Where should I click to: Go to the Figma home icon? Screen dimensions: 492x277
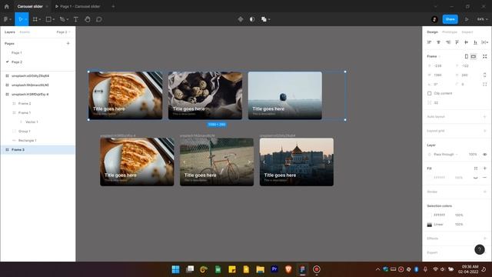tap(7, 6)
